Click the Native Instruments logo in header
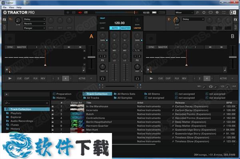The image size is (240, 159). pyautogui.click(x=233, y=12)
